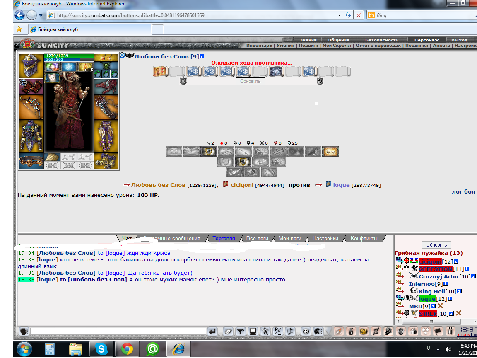Click the blue mana bar 261/361

click(69, 60)
